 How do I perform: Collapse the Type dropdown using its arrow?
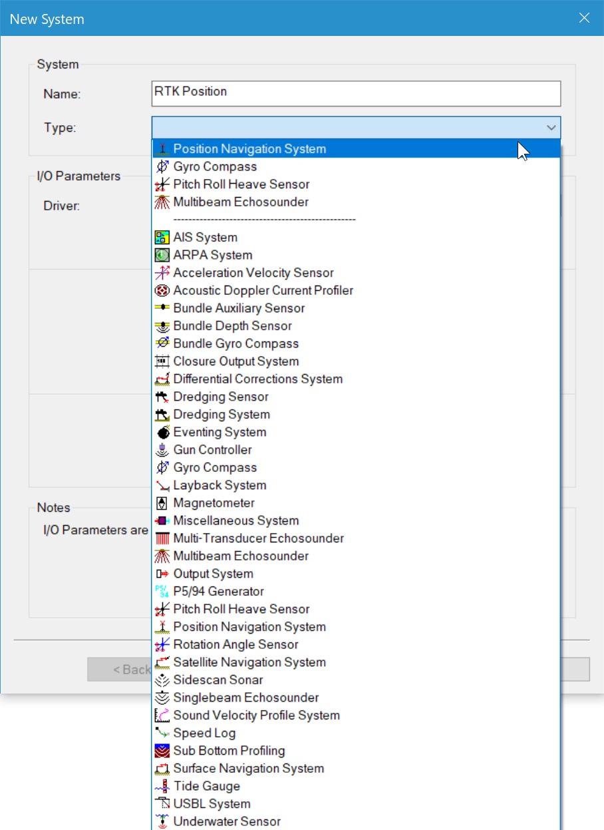551,128
